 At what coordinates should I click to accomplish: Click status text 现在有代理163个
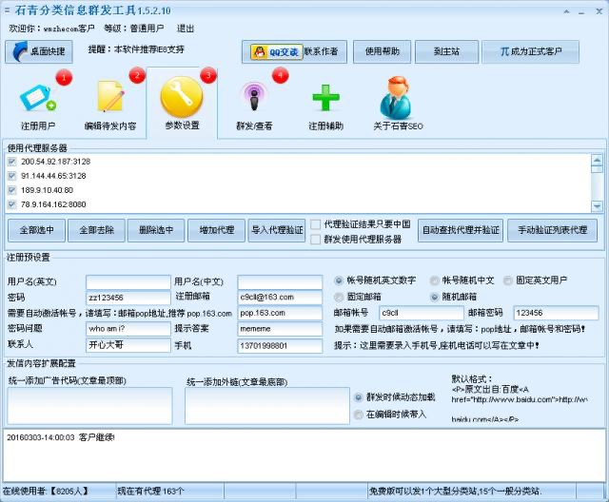(150, 492)
